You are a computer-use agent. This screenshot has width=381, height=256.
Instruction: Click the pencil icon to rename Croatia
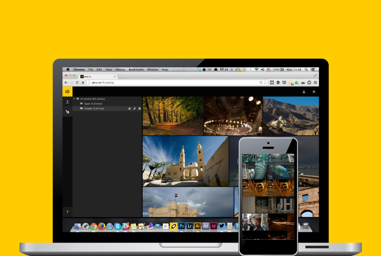[134, 108]
